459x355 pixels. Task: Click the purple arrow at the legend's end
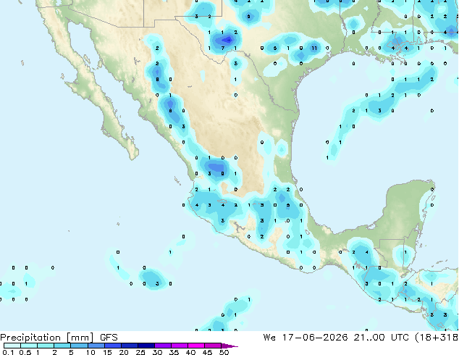[230, 346]
